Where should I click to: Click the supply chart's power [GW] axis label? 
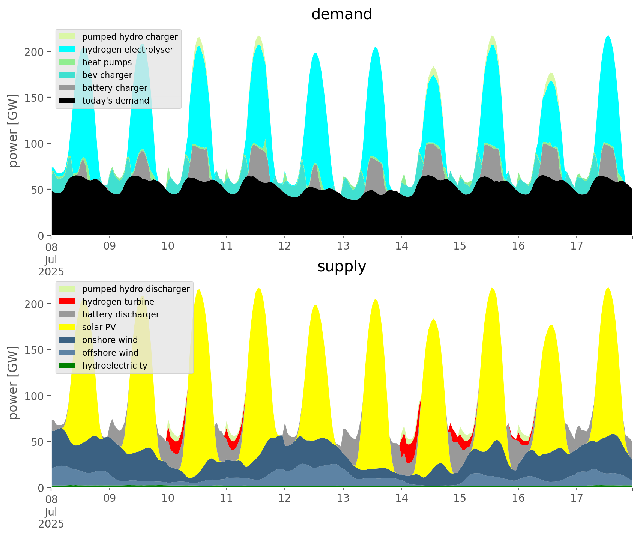coord(13,383)
